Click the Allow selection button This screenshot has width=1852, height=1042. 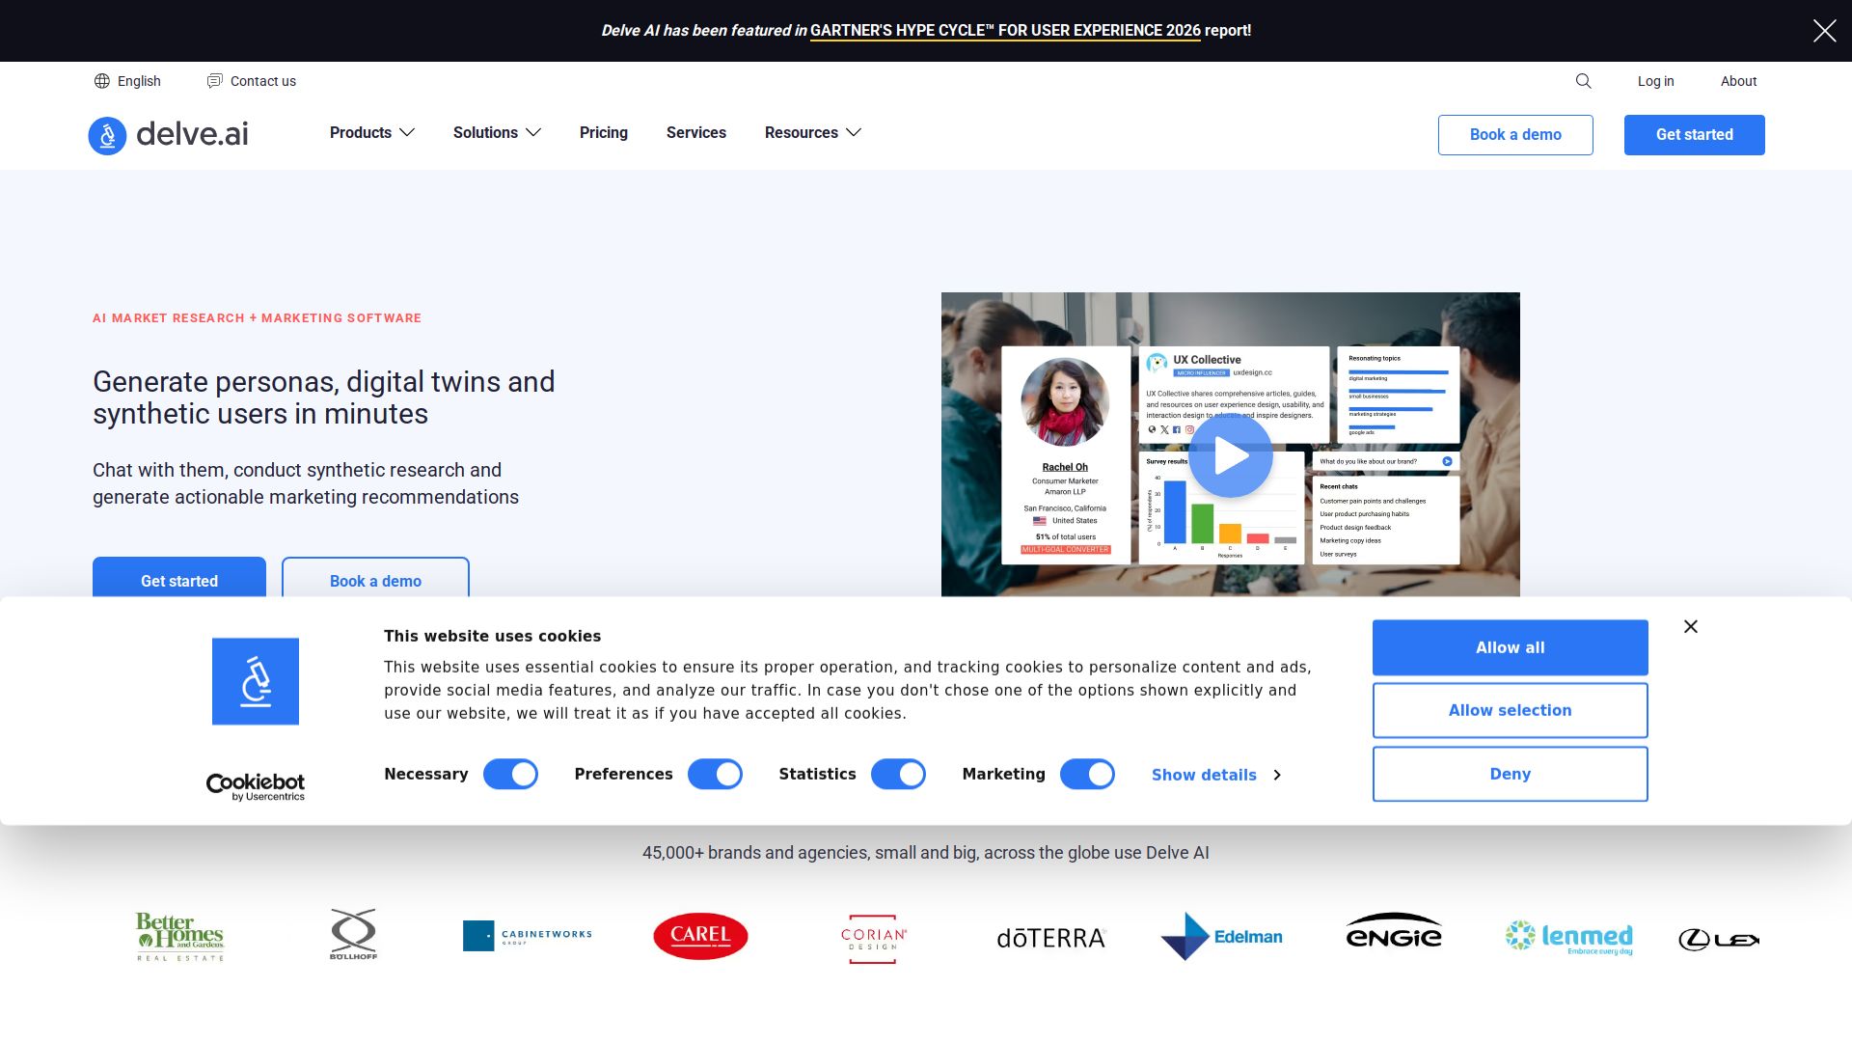(1511, 710)
